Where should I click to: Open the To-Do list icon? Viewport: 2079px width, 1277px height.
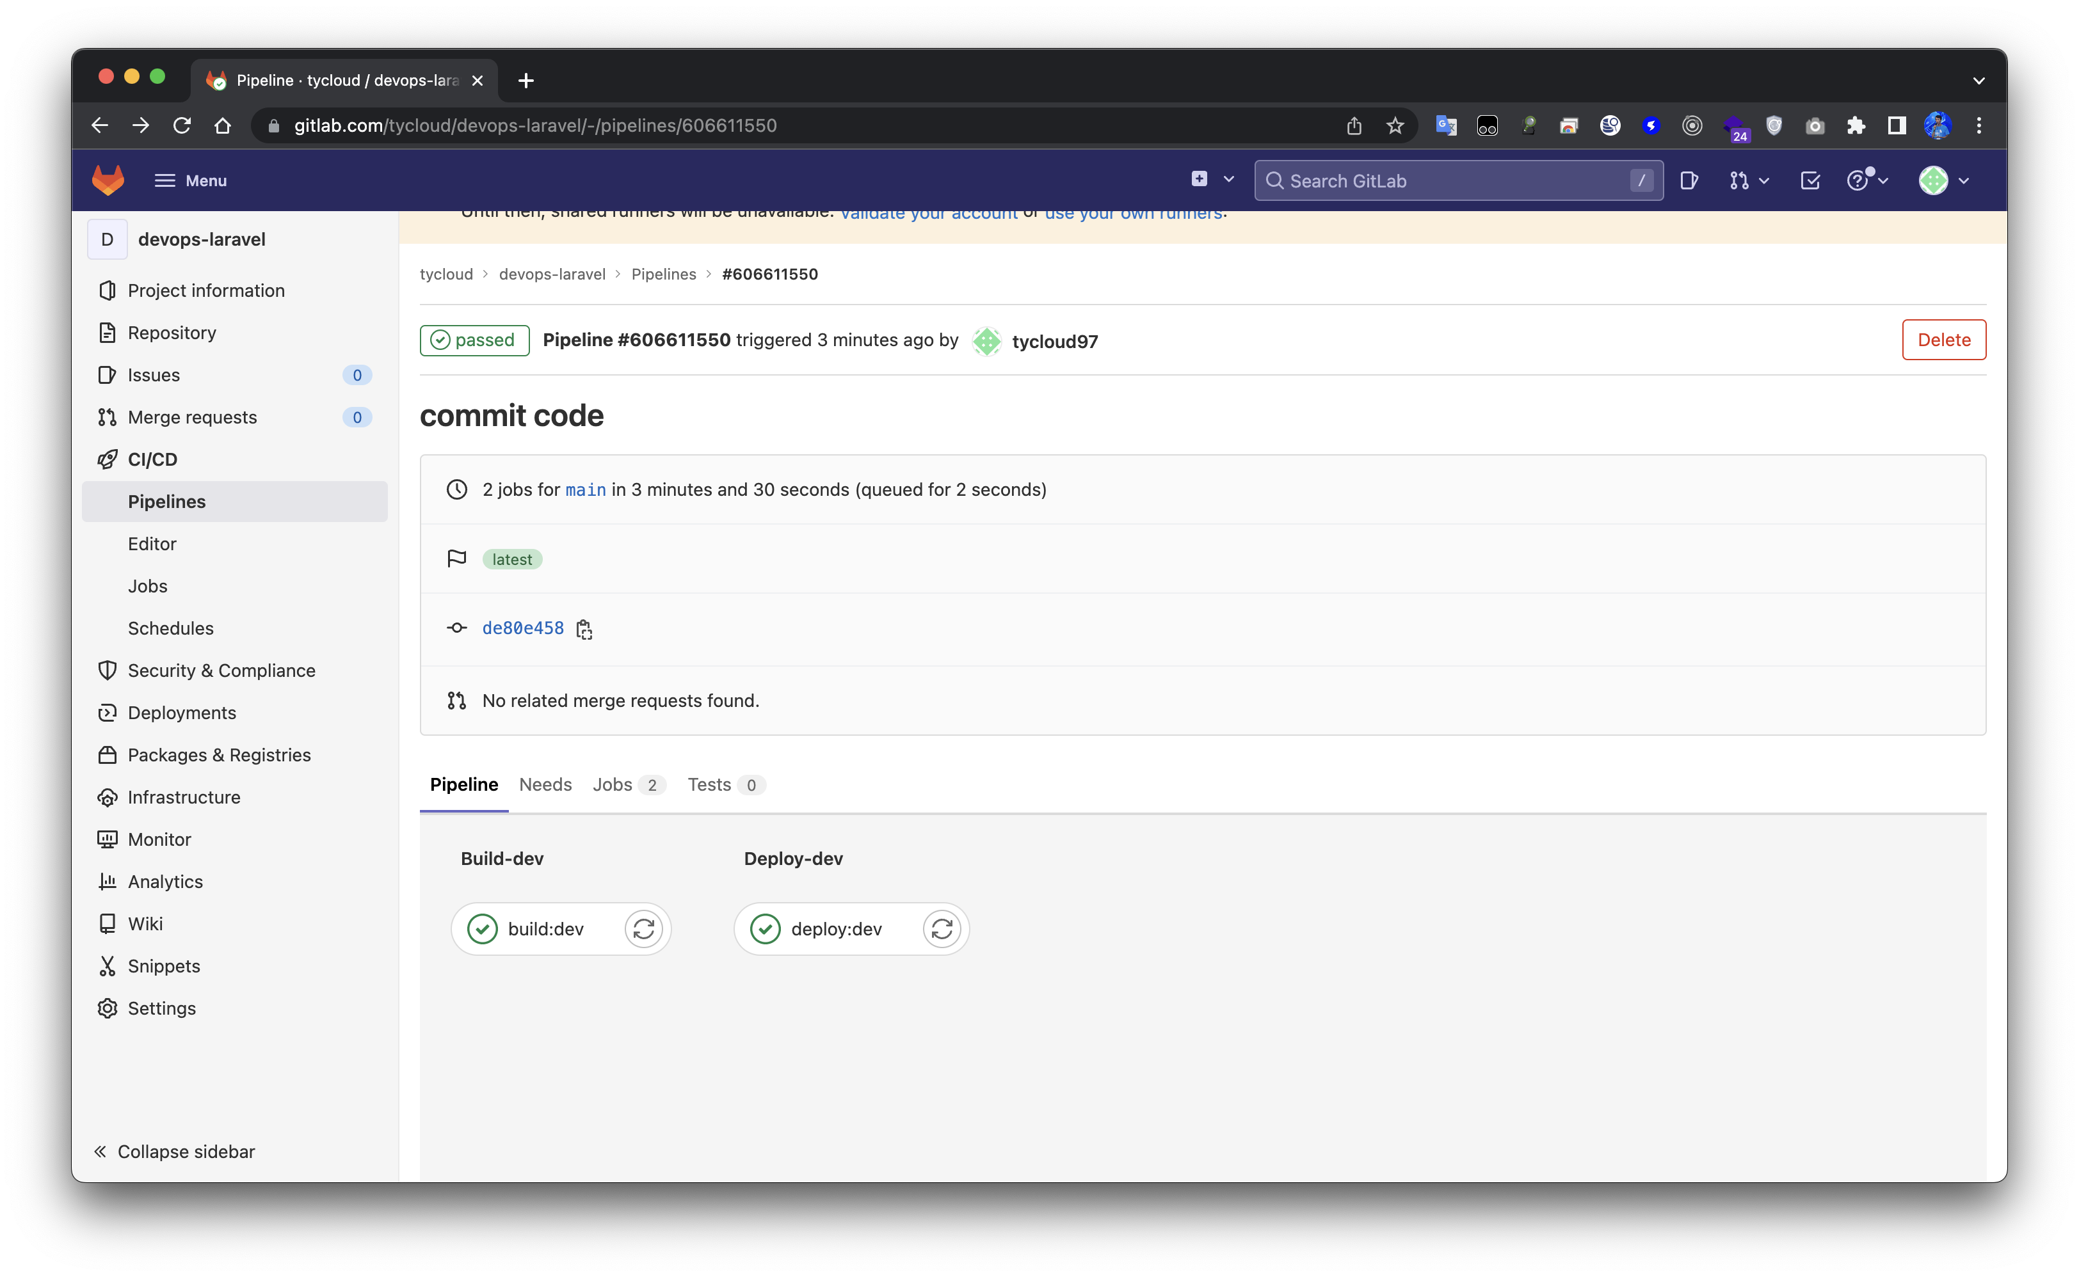click(1810, 180)
